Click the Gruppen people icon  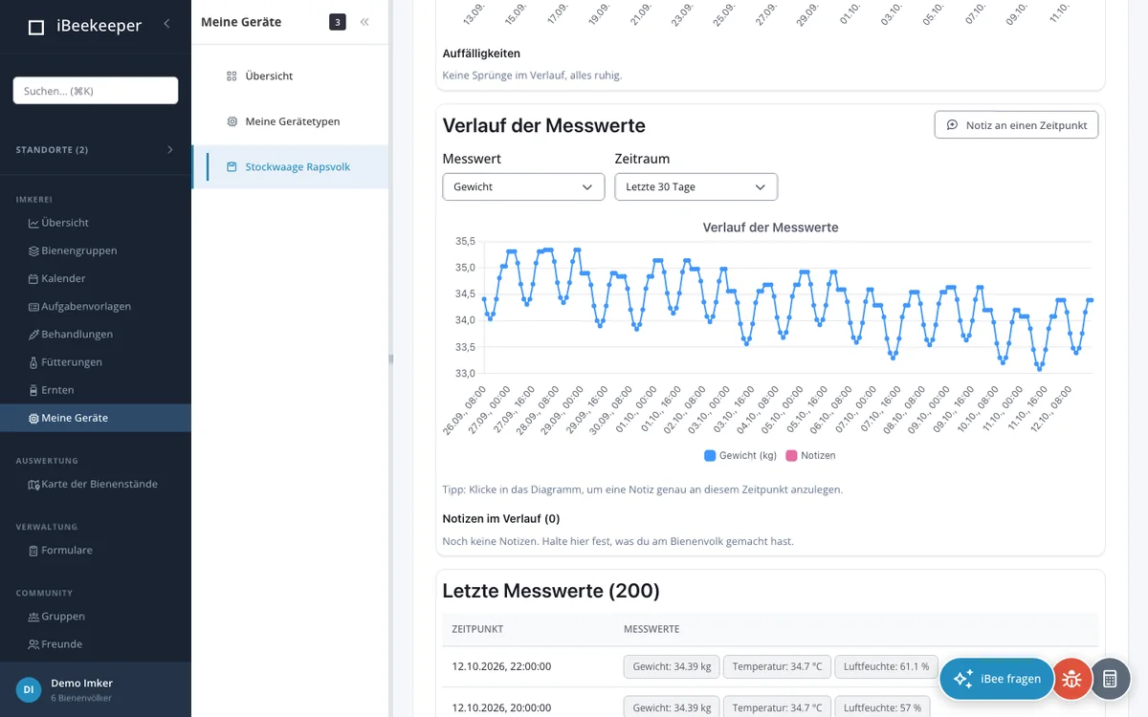[x=33, y=617]
